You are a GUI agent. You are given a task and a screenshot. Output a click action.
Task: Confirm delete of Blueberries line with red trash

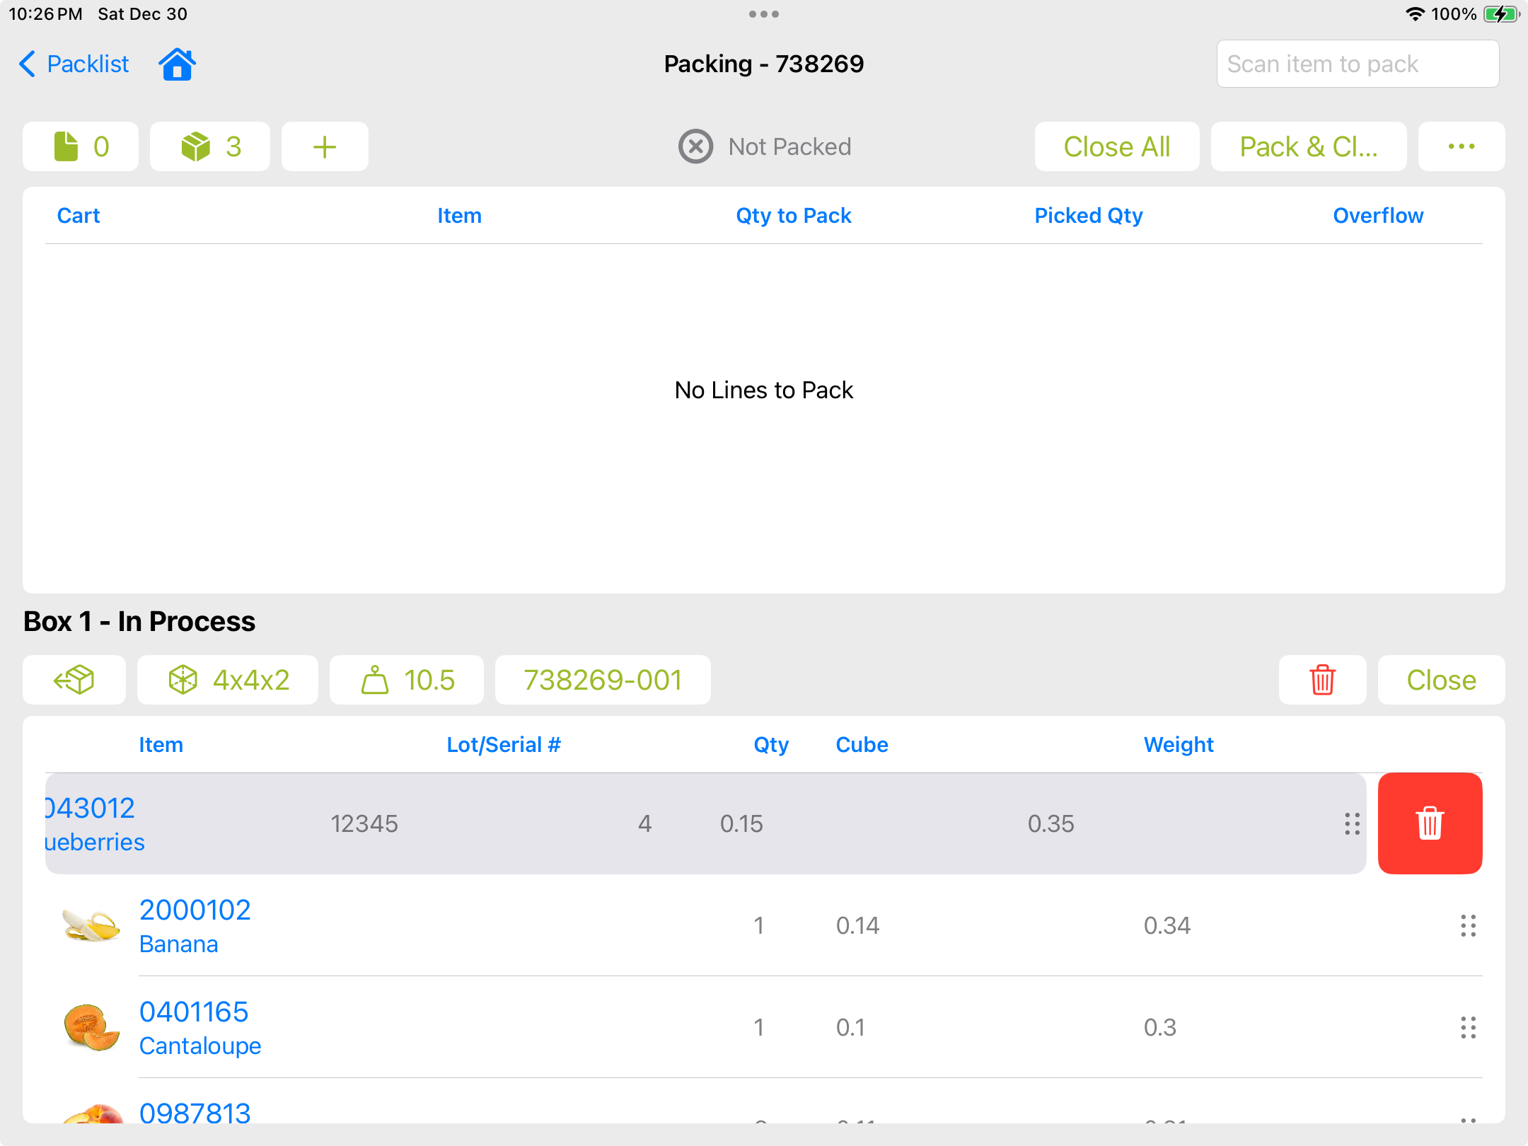click(x=1430, y=823)
